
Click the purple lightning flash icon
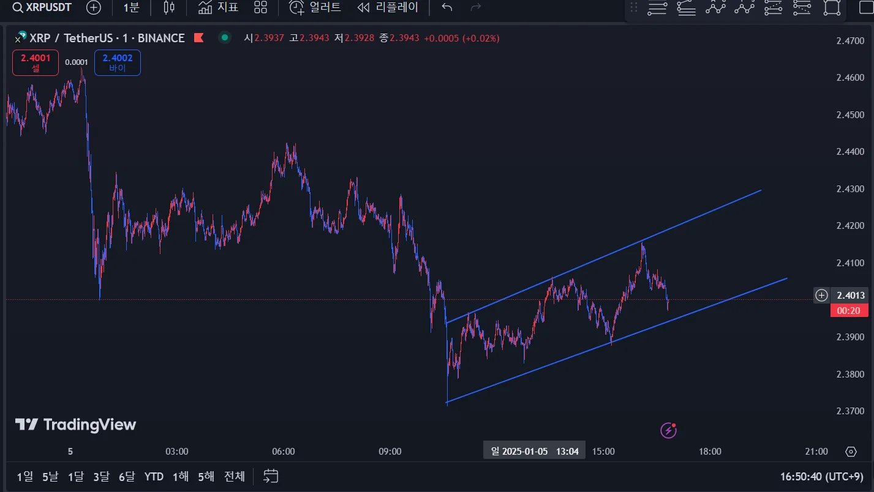pos(668,430)
